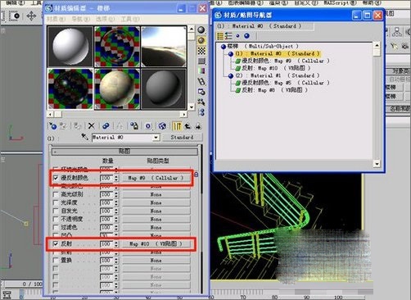This screenshot has height=300, width=411.
Task: Click Make Preview filmstrip icon
Action: pos(201,81)
